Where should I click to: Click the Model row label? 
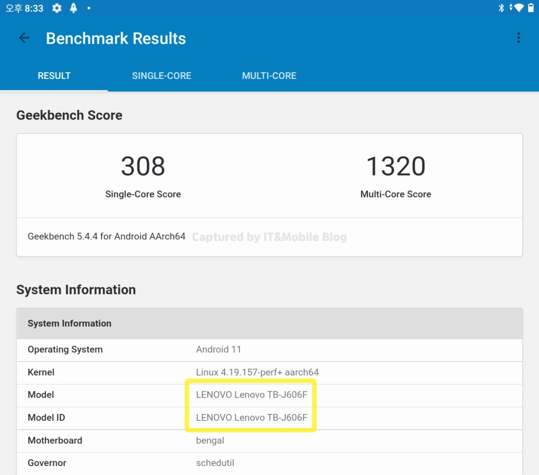pos(41,395)
